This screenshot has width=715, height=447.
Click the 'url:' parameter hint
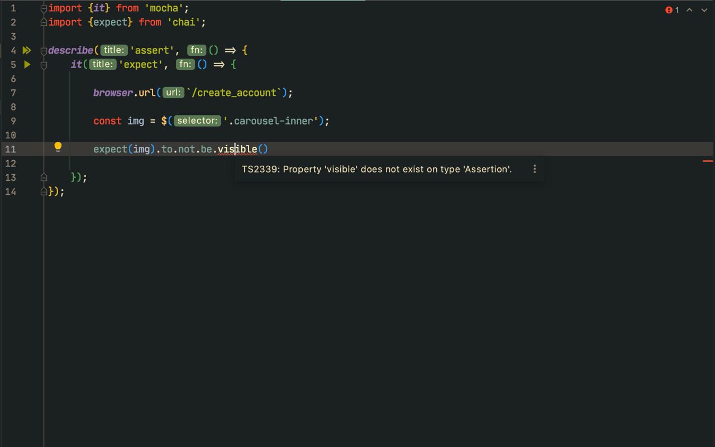click(174, 93)
